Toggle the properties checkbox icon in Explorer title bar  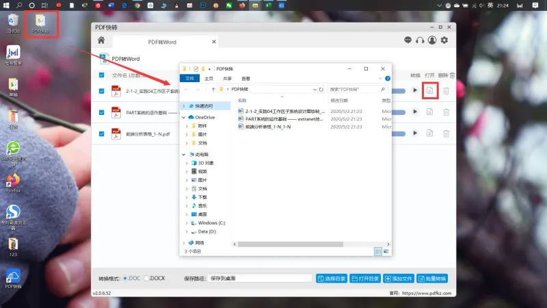(x=196, y=69)
